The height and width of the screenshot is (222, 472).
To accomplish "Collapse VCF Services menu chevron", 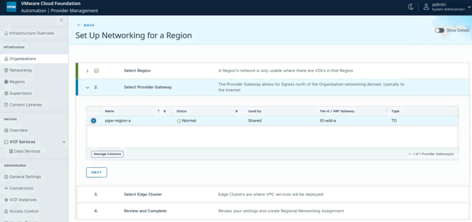I will click(64, 142).
